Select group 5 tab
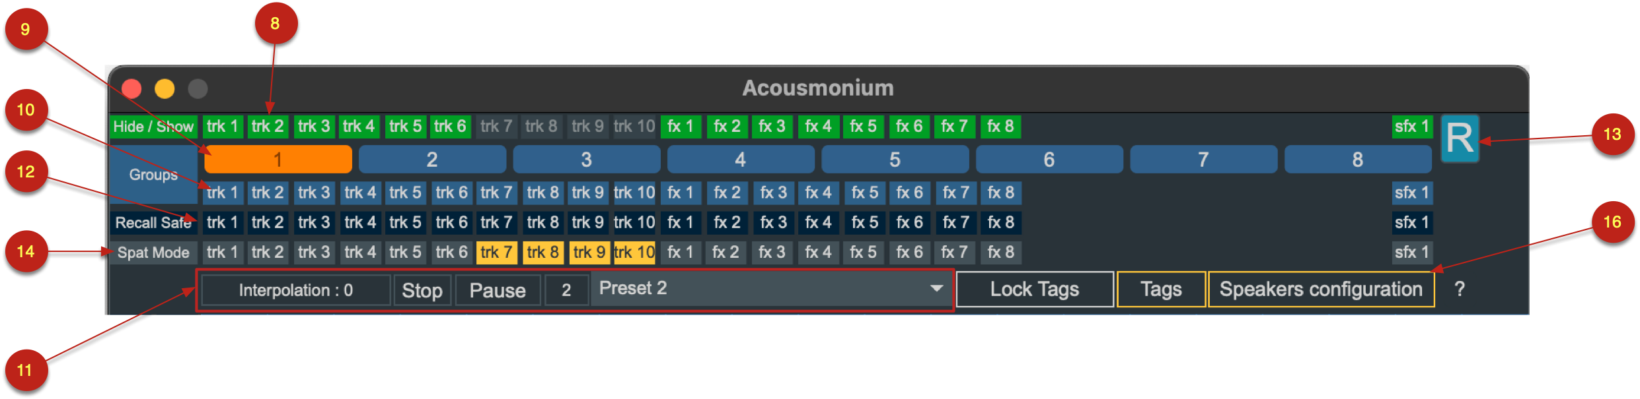Screen dimensions: 1640x399 click(895, 160)
